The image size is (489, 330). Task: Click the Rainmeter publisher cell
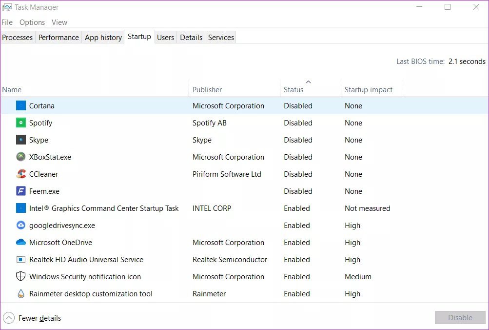click(209, 294)
